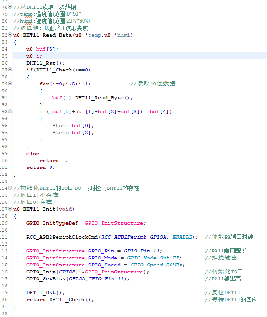Click the GPIO_InitTypeDef declaration line
This screenshot has width=267, height=317.
[x=86, y=223]
